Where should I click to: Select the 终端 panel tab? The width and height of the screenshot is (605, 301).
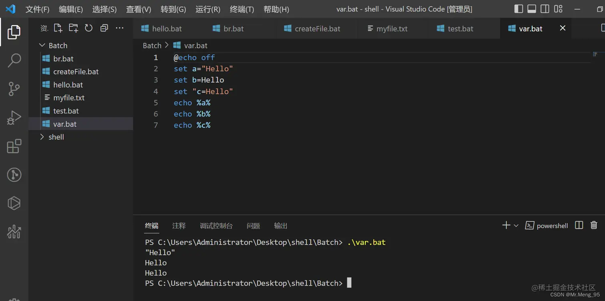152,226
